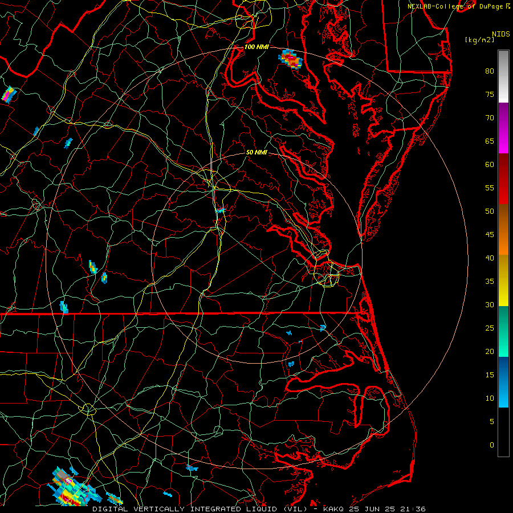Image resolution: width=513 pixels, height=513 pixels.
Task: Click the 60 value on the scale
Action: tap(490, 165)
